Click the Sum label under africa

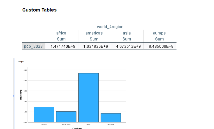coord(61,39)
